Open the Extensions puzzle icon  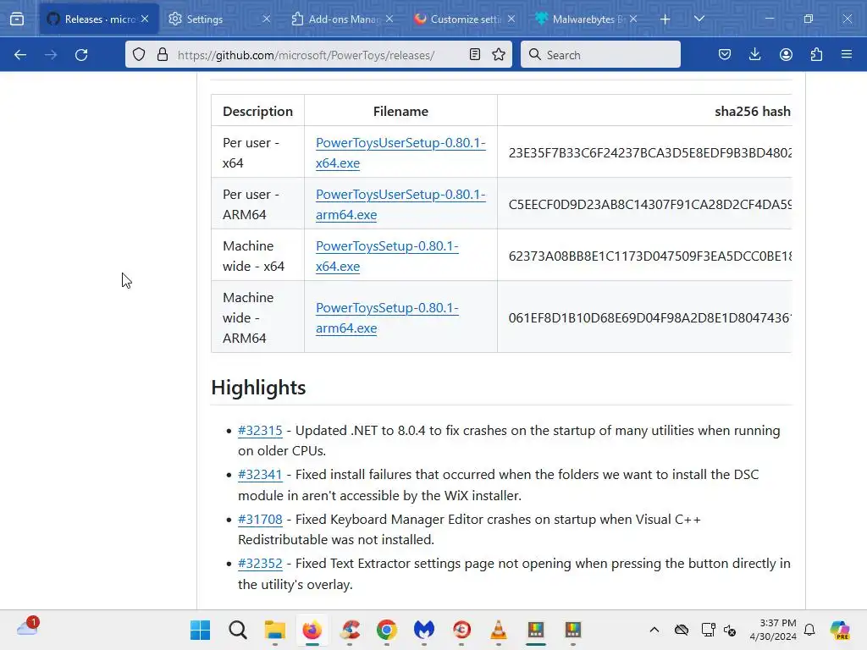pyautogui.click(x=816, y=54)
